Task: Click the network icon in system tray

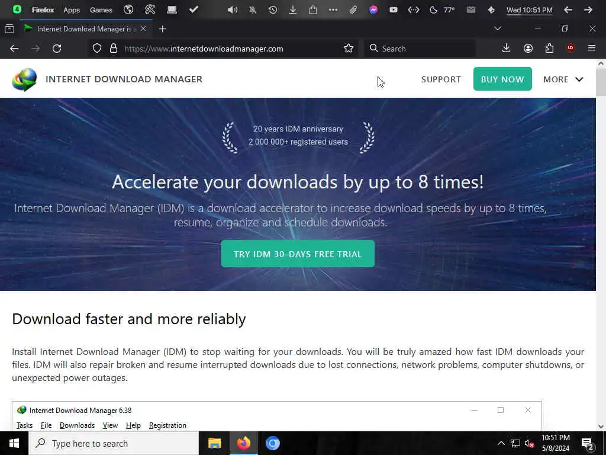Action: 515,443
